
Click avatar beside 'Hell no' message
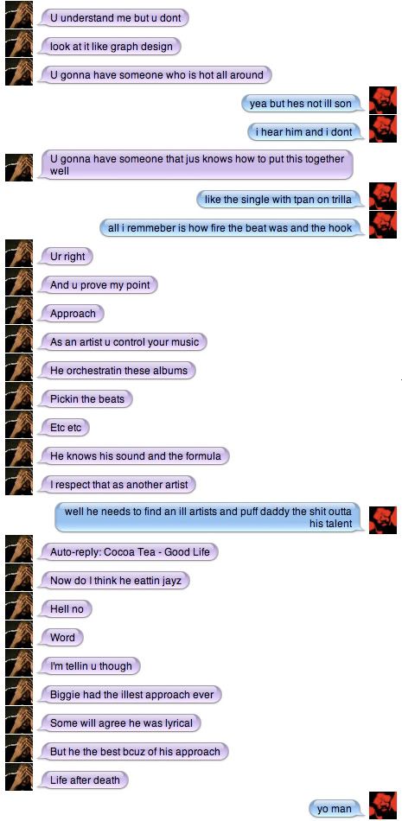coord(19,606)
